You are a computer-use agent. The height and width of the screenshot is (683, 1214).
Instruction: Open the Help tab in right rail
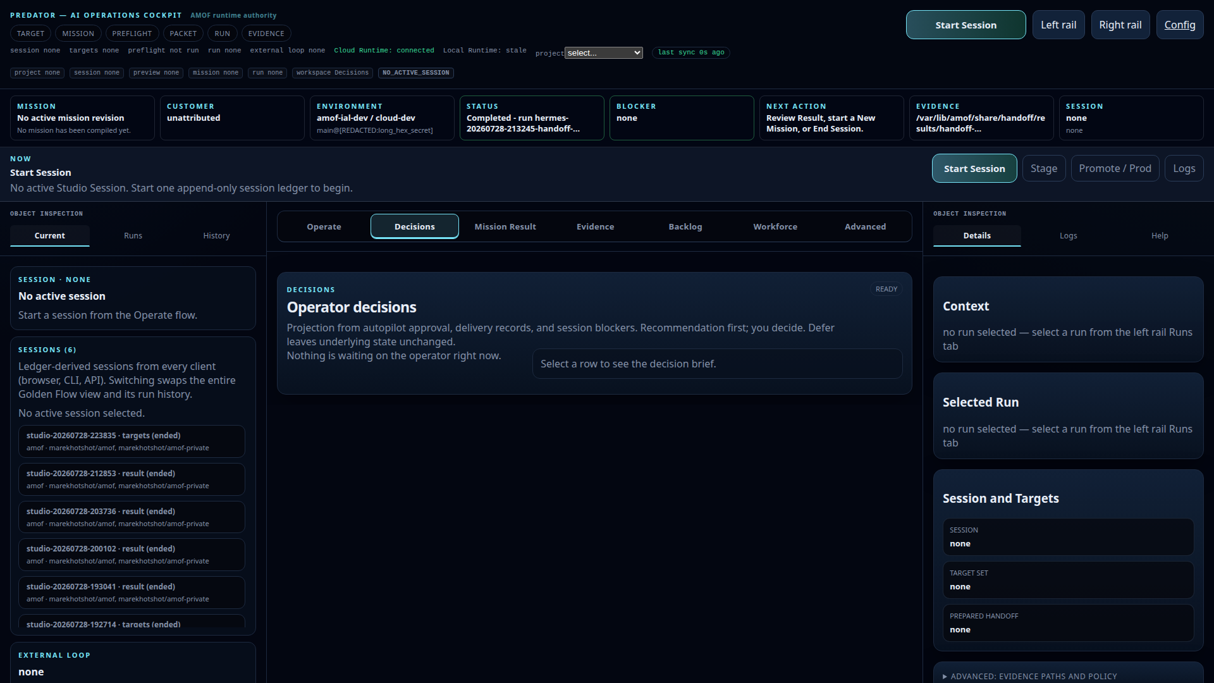[x=1160, y=235]
